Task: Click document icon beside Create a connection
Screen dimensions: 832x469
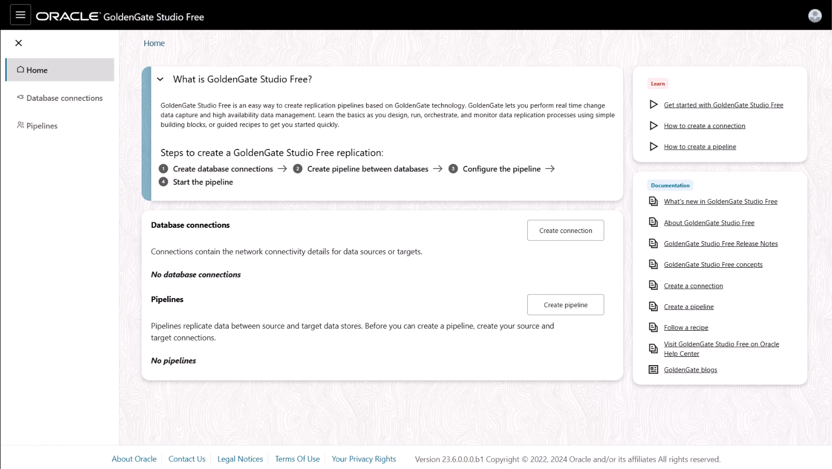Action: [x=653, y=285]
